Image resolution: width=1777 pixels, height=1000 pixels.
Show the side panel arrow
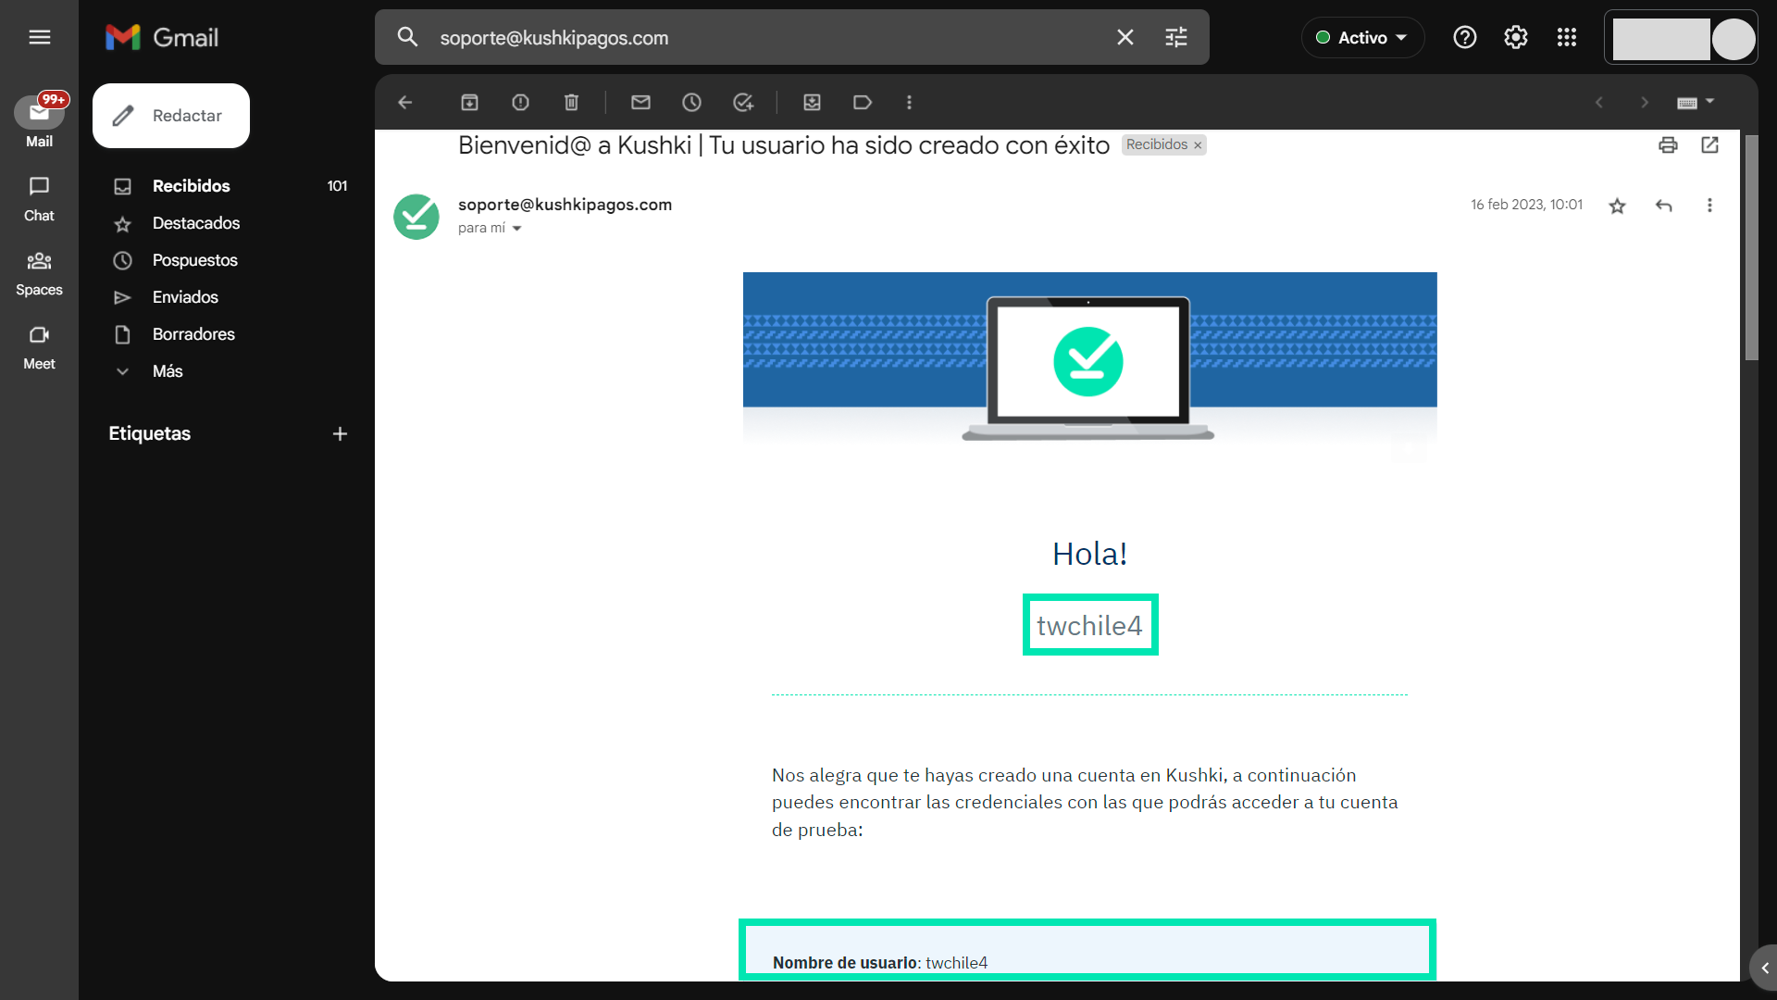(x=1764, y=969)
